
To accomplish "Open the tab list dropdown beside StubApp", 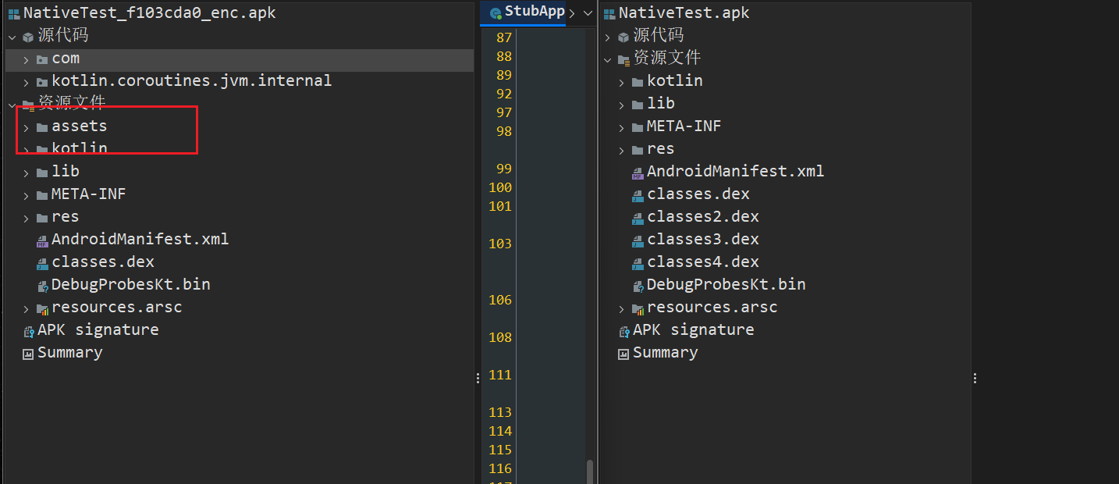I will (588, 12).
